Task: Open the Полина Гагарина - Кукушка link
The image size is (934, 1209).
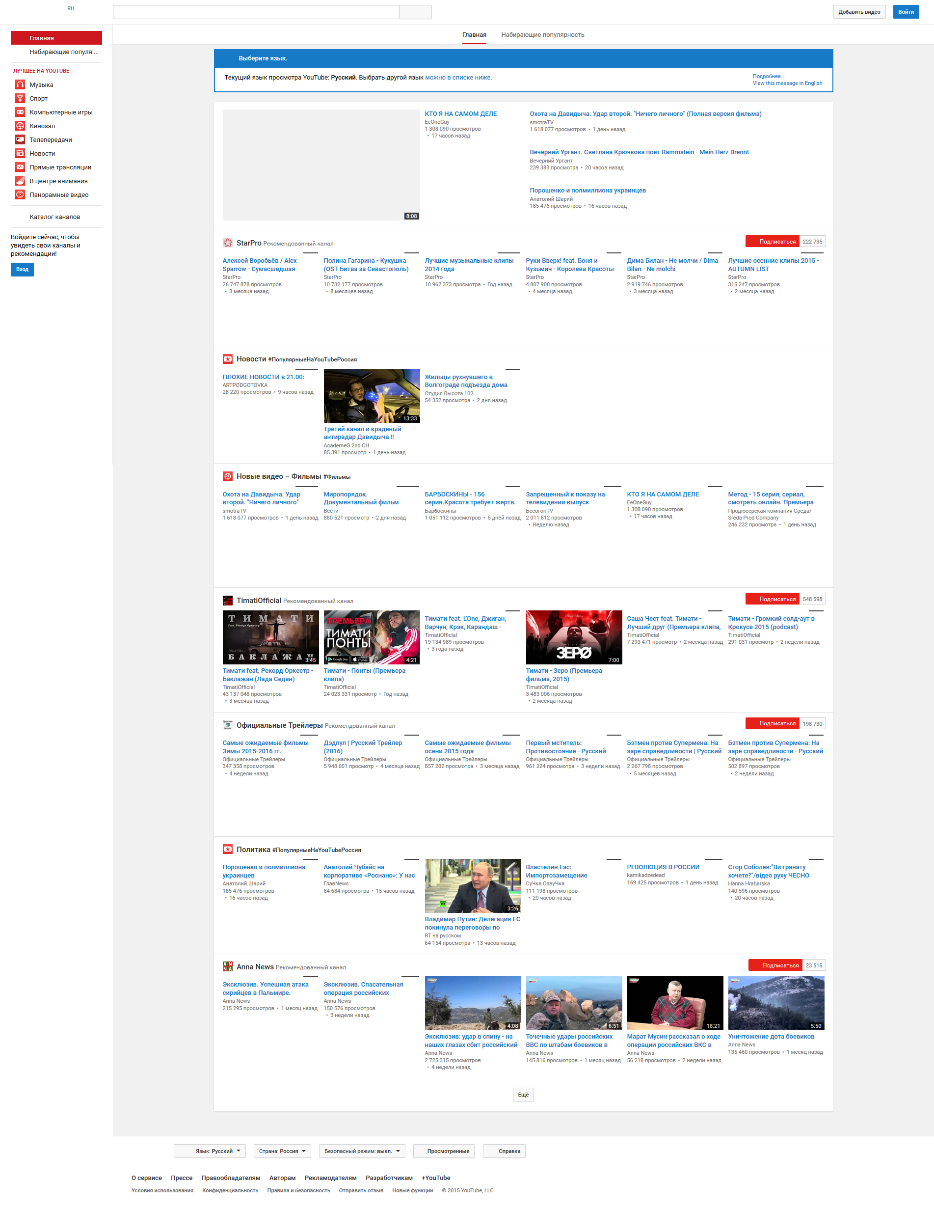Action: 366,265
